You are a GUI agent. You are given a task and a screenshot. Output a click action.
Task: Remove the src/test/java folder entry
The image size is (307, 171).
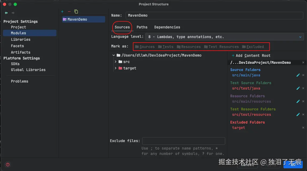tap(303, 88)
